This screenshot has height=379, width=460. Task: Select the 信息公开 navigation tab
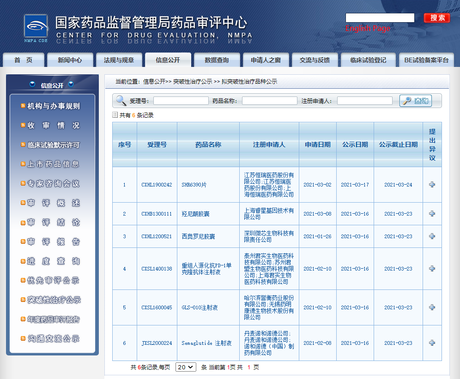[x=168, y=60]
